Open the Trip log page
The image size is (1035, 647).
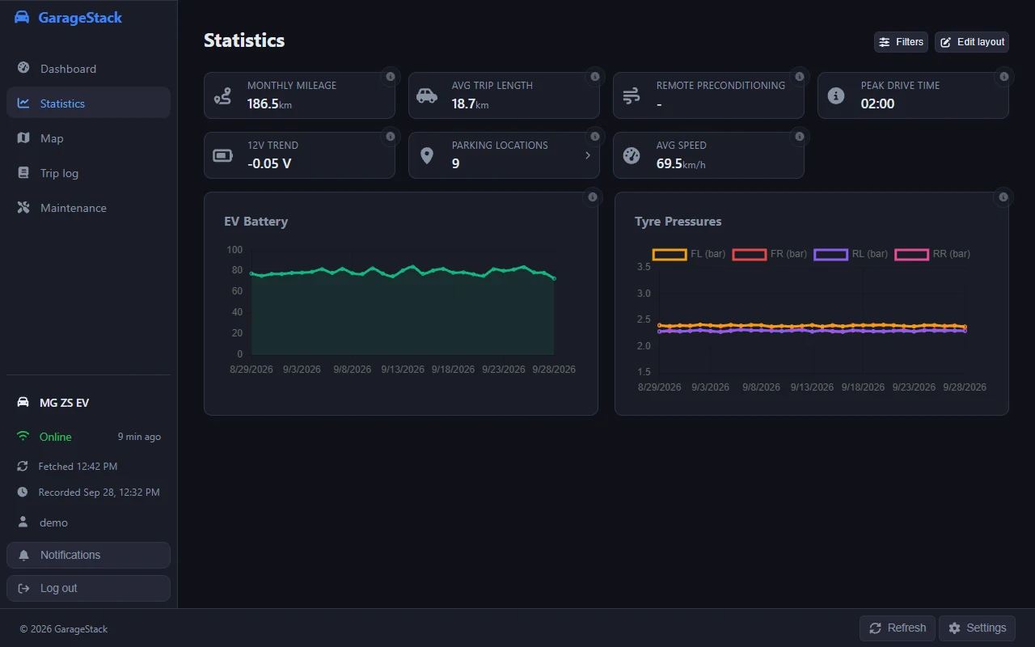coord(88,173)
